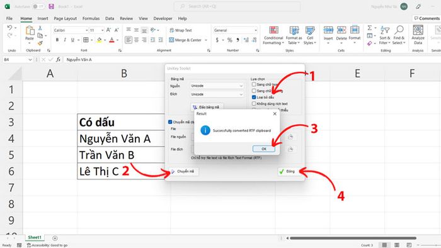Click the Paste clipboard icon
Image resolution: width=441 pixels, height=248 pixels.
tap(30, 30)
